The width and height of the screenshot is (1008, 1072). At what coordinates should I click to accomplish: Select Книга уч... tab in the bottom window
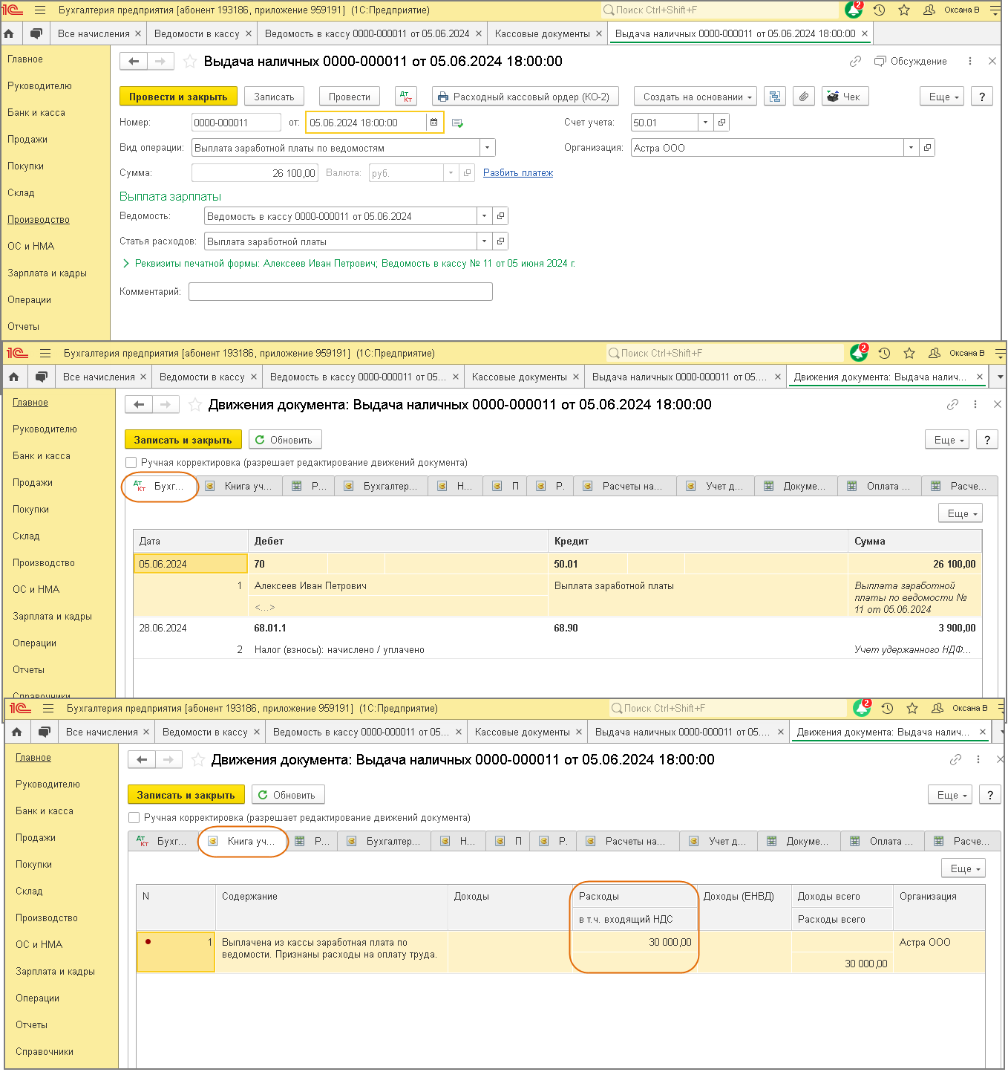tap(243, 842)
